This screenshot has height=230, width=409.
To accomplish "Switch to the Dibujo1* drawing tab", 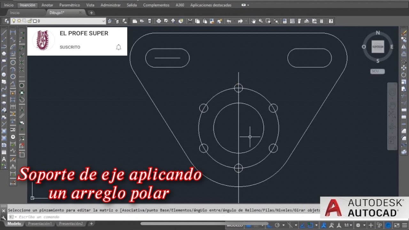I will (x=57, y=13).
